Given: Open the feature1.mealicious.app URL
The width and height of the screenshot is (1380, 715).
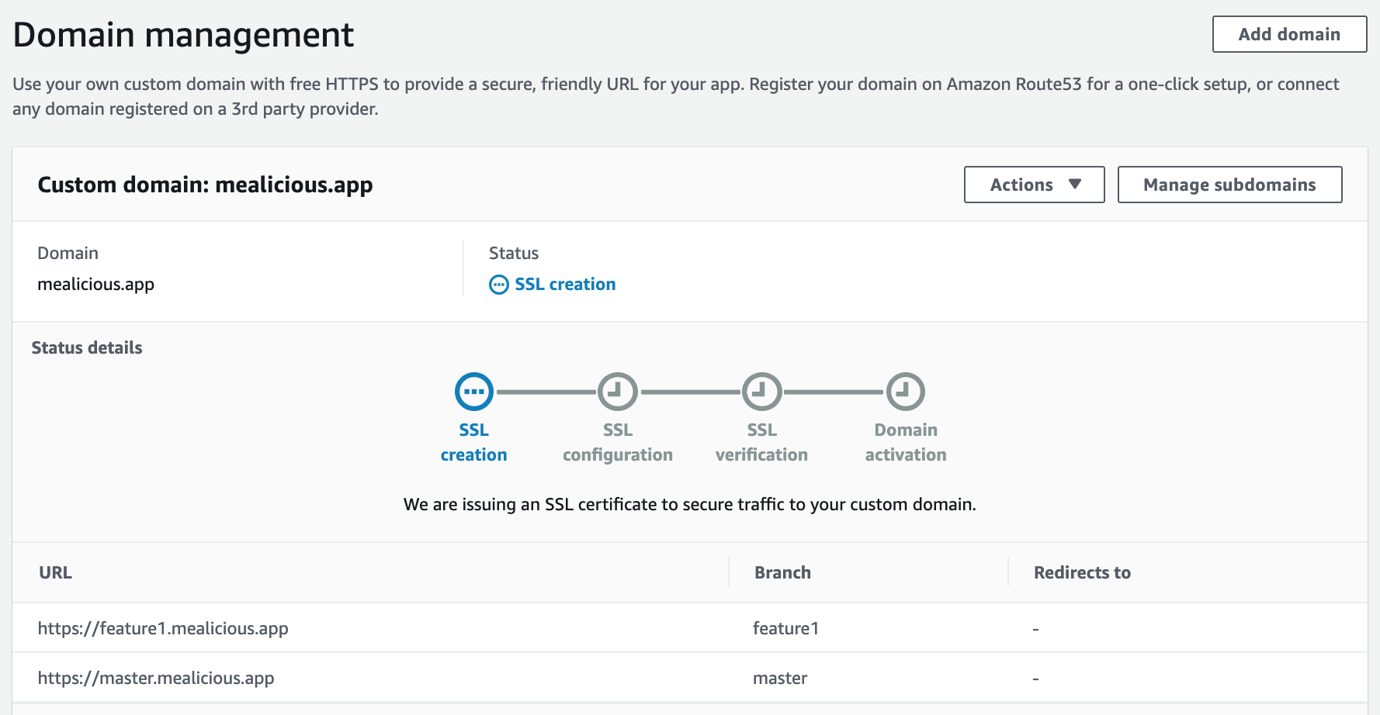Looking at the screenshot, I should pos(163,628).
